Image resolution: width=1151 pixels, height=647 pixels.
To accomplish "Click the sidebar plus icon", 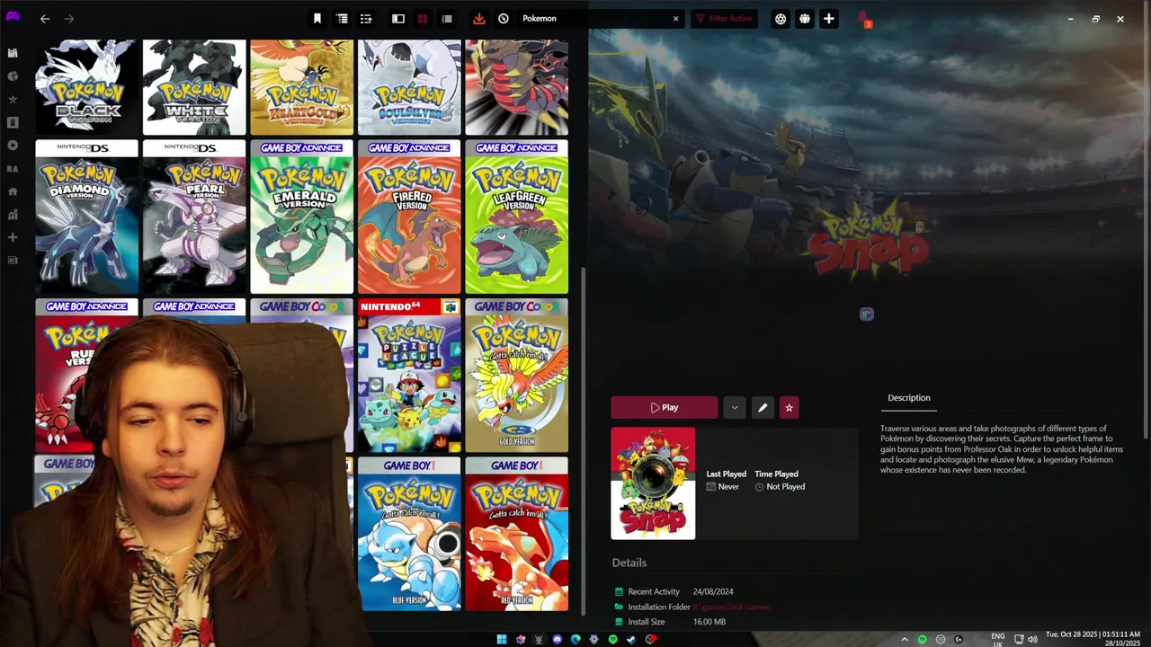I will pos(13,237).
